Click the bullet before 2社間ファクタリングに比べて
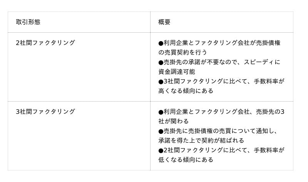Image resolution: width=308 pixels, height=182 pixels. point(161,150)
